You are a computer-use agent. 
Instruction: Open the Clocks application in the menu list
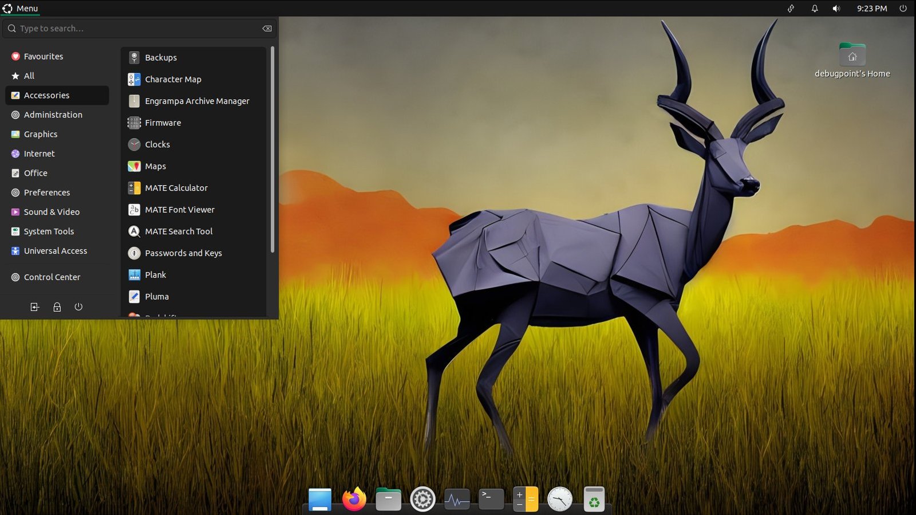(194, 145)
